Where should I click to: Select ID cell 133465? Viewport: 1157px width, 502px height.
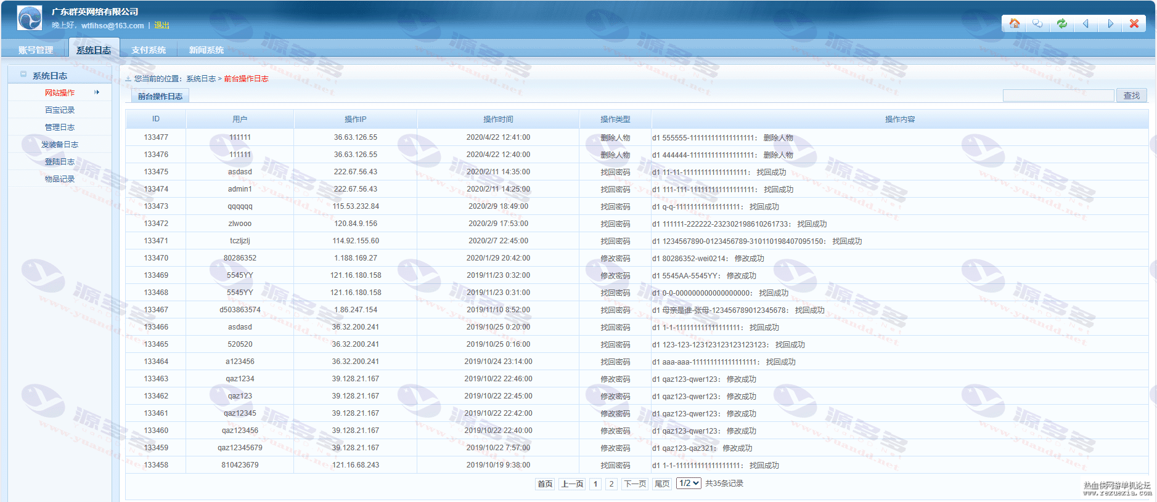coord(156,344)
